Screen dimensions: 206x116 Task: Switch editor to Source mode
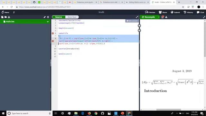coord(59,17)
